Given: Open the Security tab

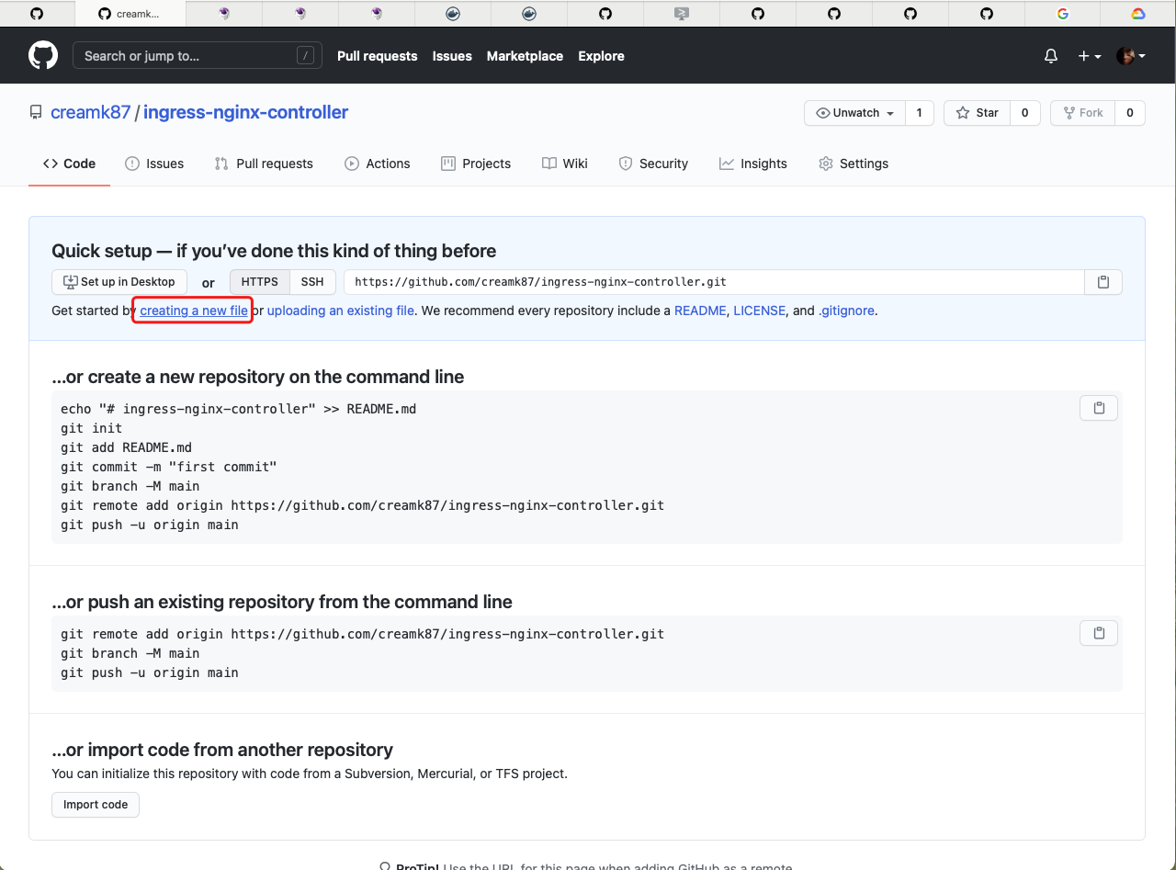Looking at the screenshot, I should [653, 164].
